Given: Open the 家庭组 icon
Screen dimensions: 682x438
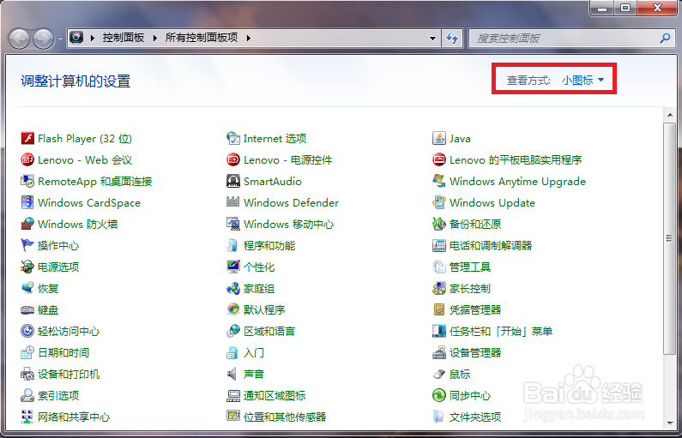Looking at the screenshot, I should click(233, 288).
